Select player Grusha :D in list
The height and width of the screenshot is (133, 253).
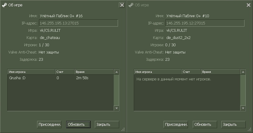pyautogui.click(x=18, y=78)
